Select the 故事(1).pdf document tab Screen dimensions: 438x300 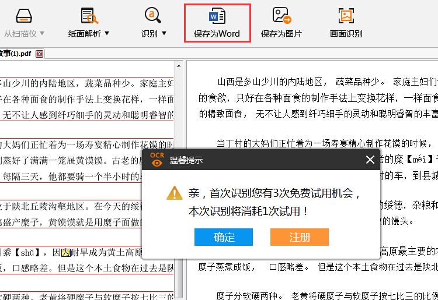coord(15,54)
